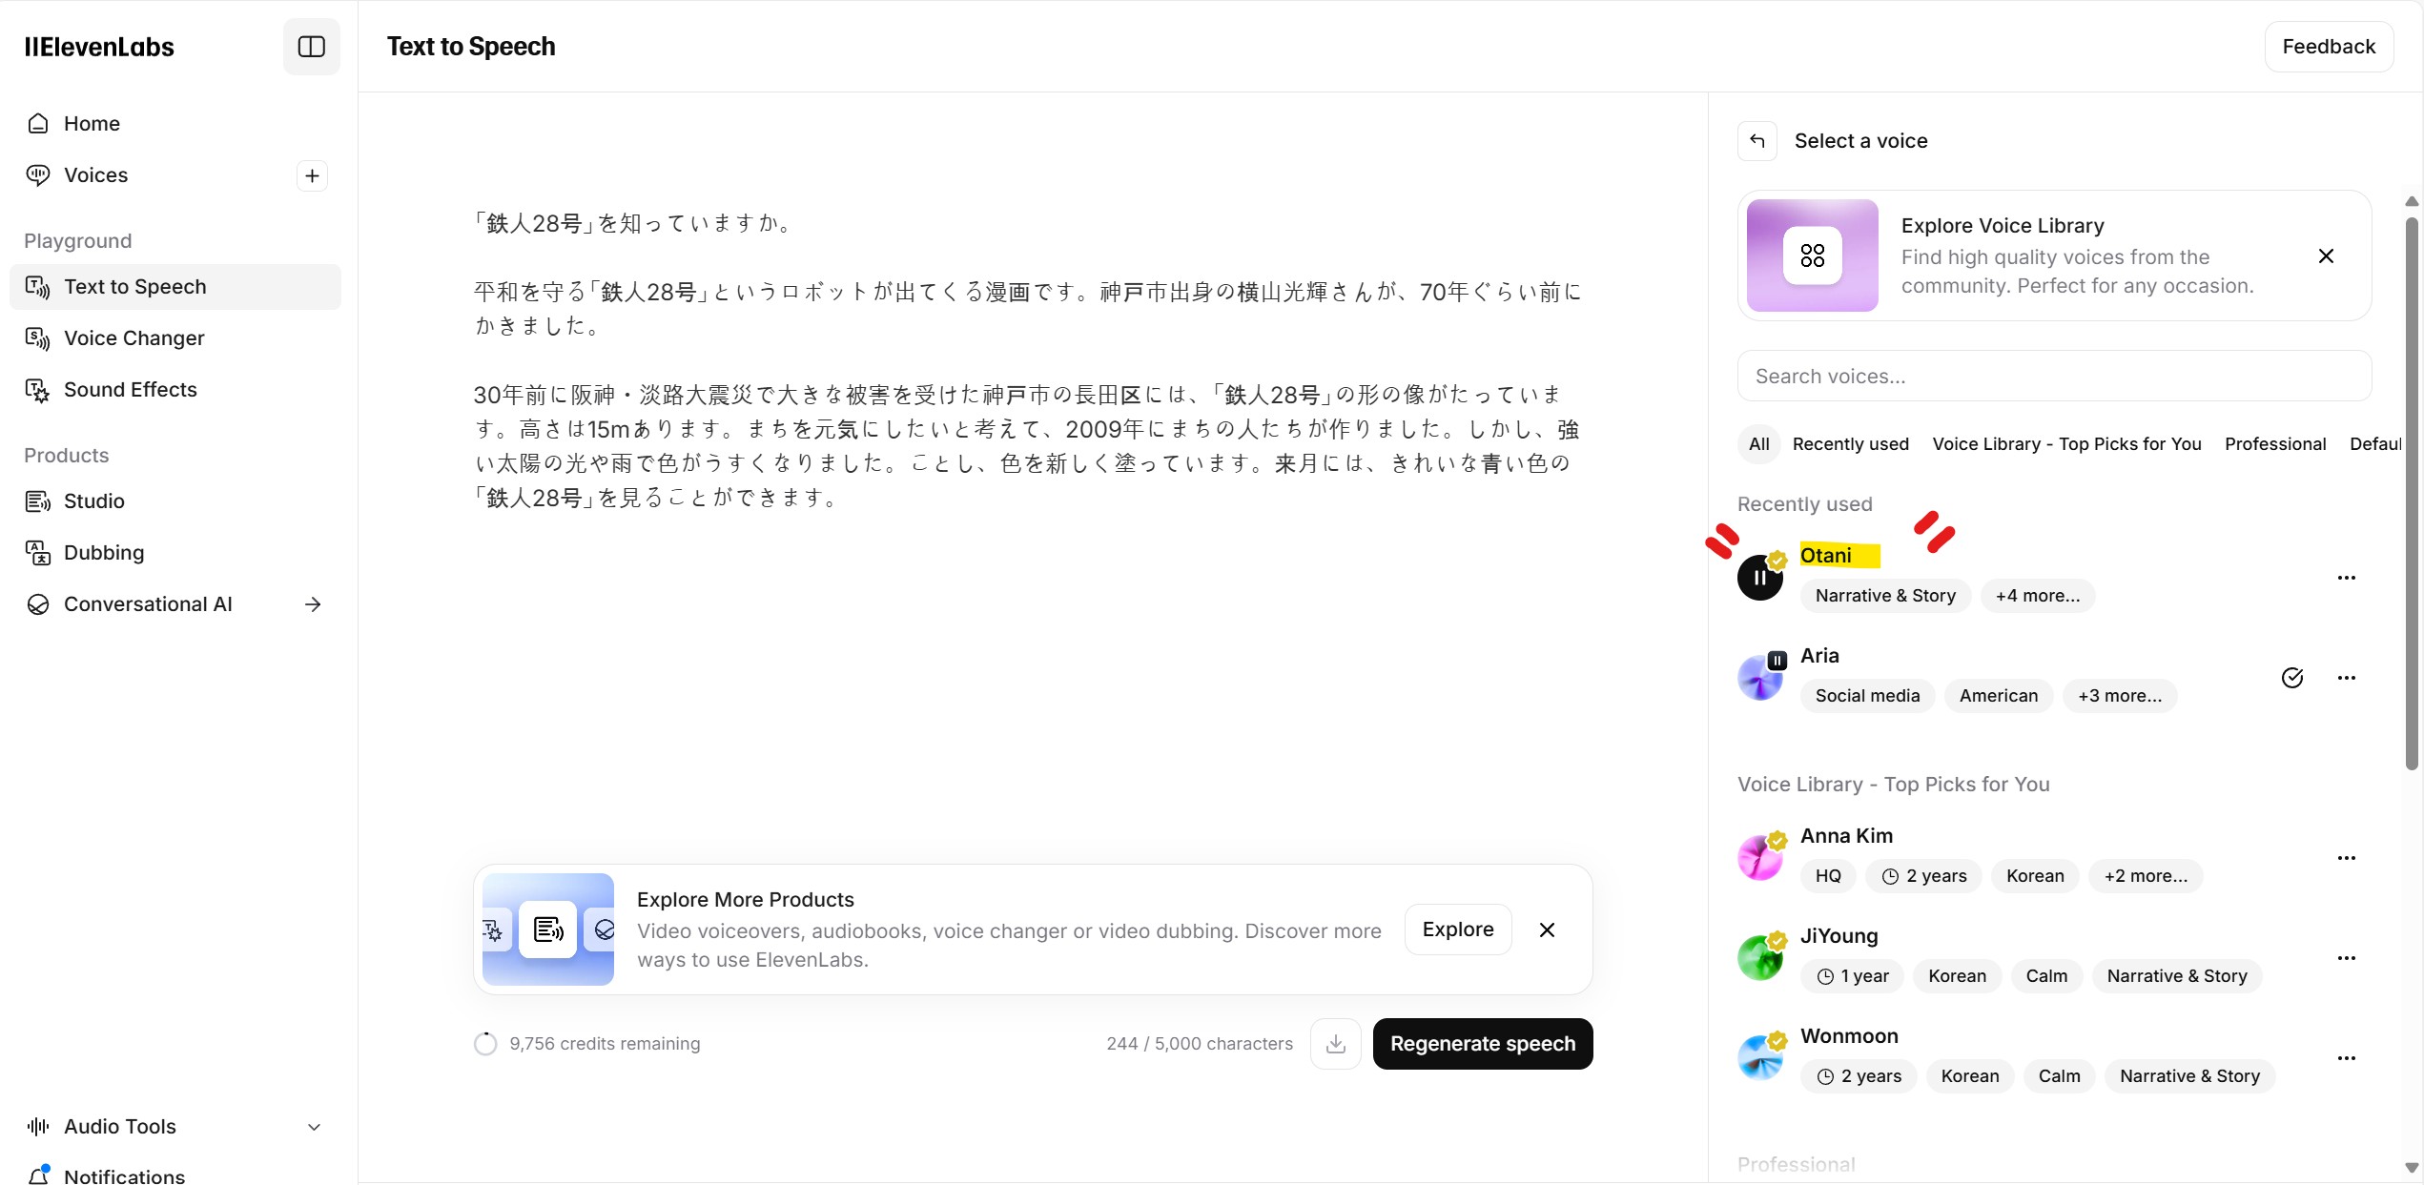
Task: Dismiss the Explore Voice Library banner
Action: tap(2326, 255)
